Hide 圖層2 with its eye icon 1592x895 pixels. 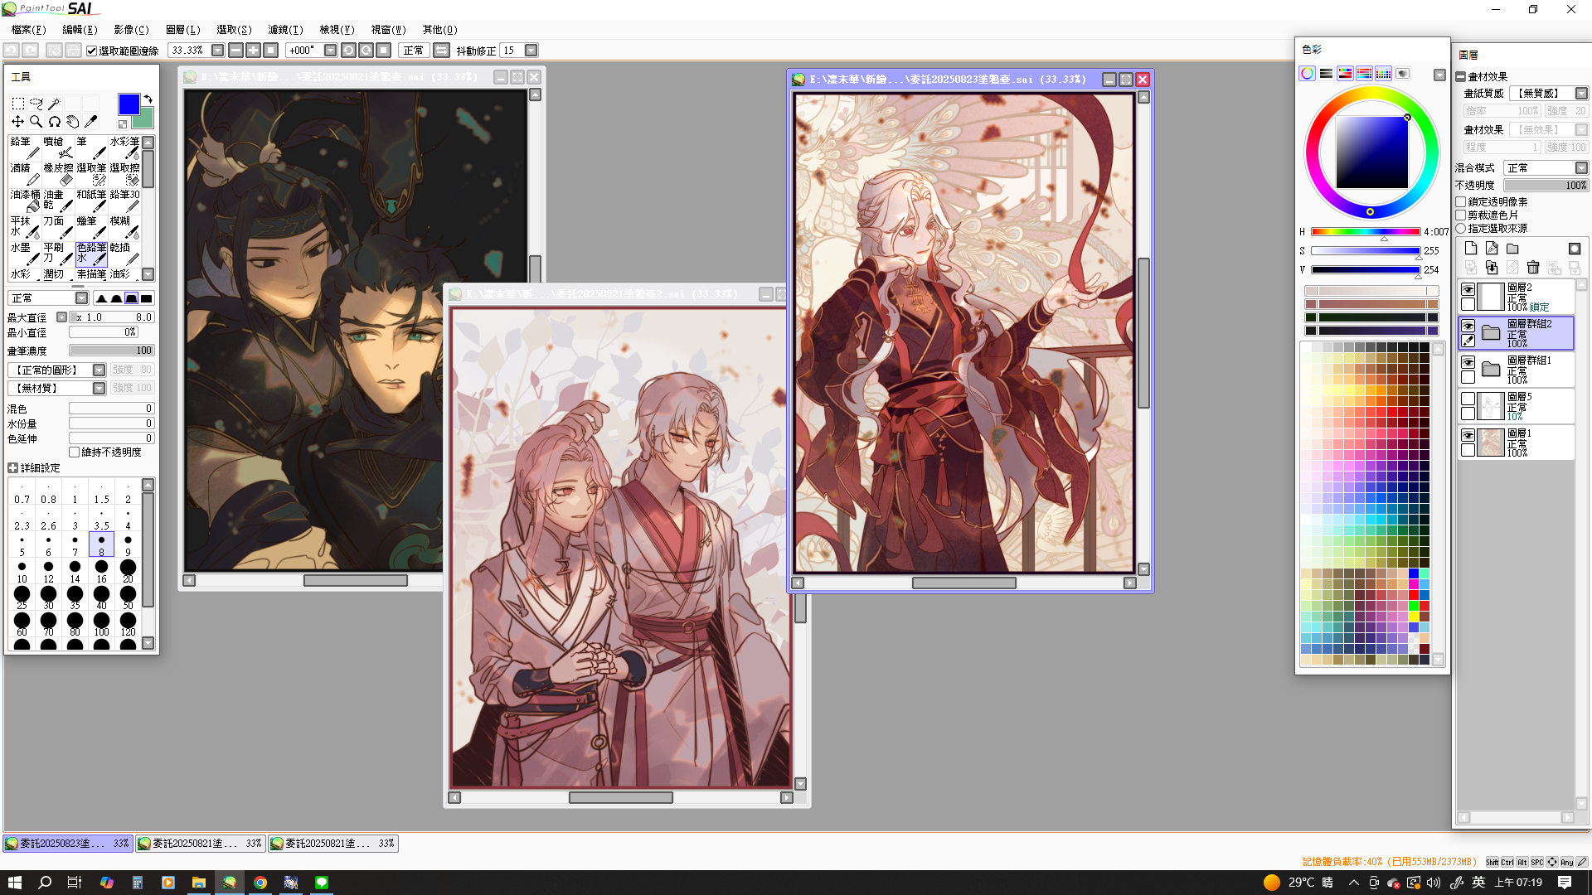1468,289
